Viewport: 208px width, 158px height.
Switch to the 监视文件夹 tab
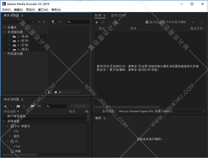pos(118,16)
